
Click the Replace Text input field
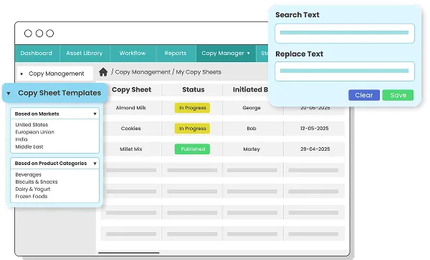pos(345,71)
